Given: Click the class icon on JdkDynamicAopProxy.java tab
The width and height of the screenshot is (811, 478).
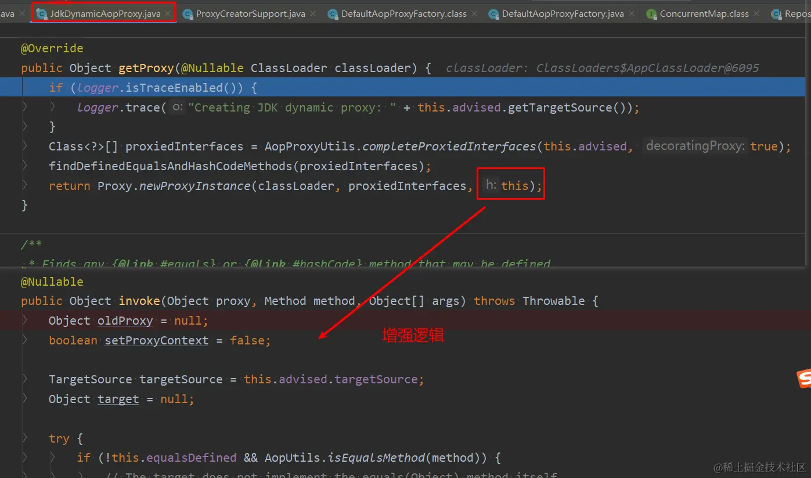Looking at the screenshot, I should point(41,13).
